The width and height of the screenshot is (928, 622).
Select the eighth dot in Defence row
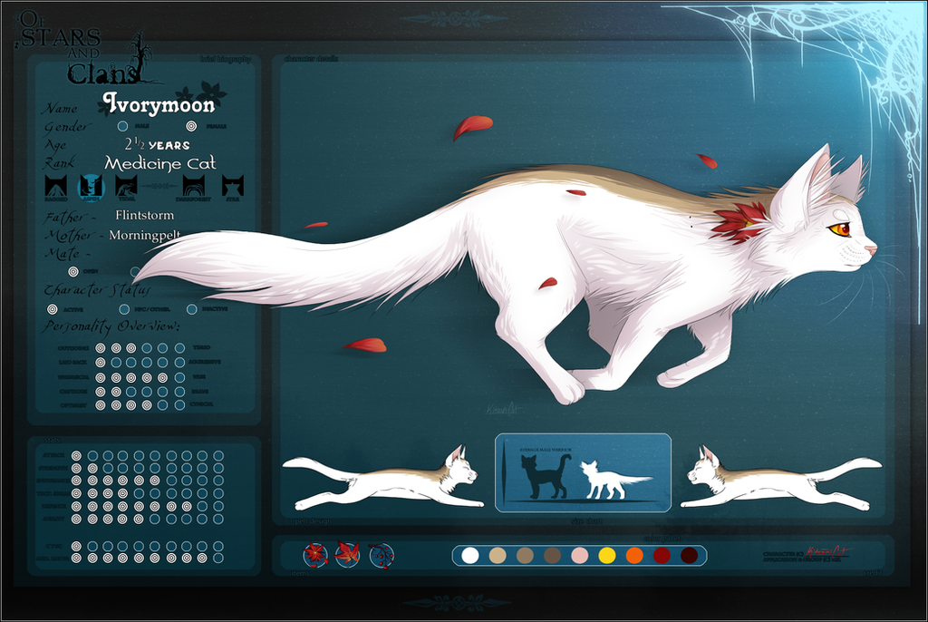click(x=187, y=507)
